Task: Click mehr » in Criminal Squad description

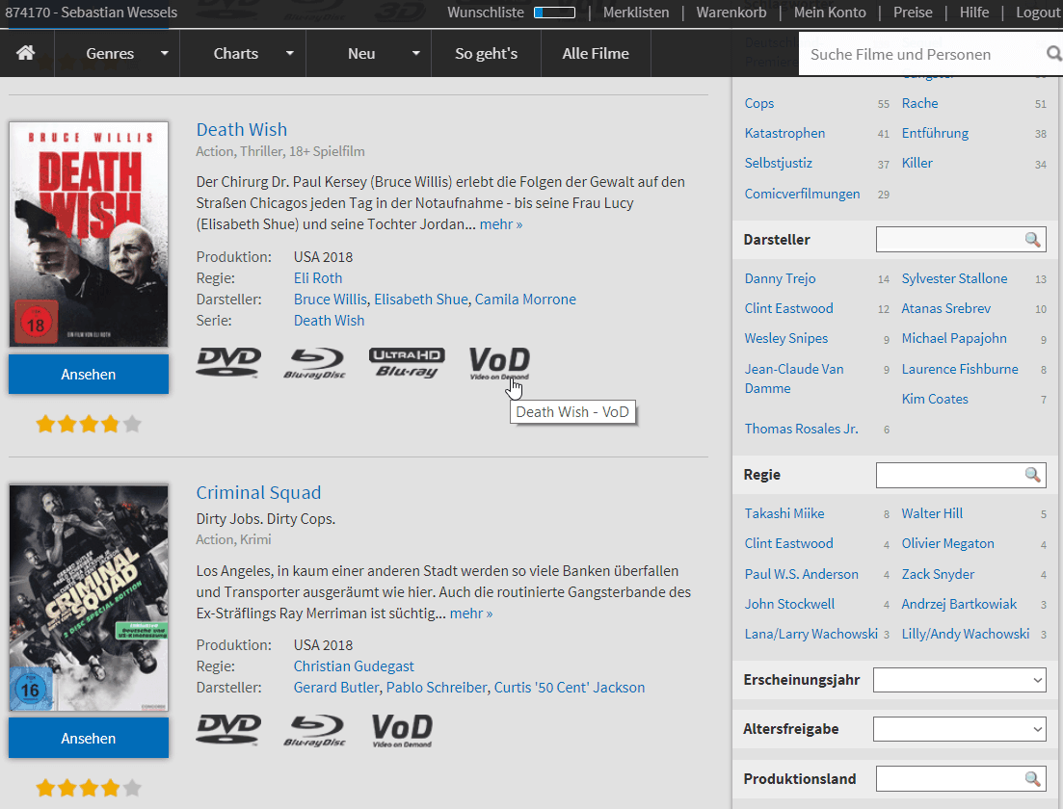Action: (471, 613)
